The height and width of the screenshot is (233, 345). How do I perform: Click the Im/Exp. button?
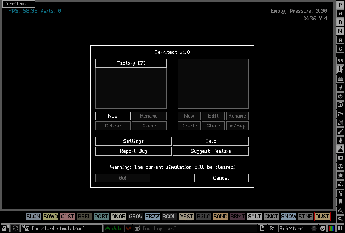237,126
